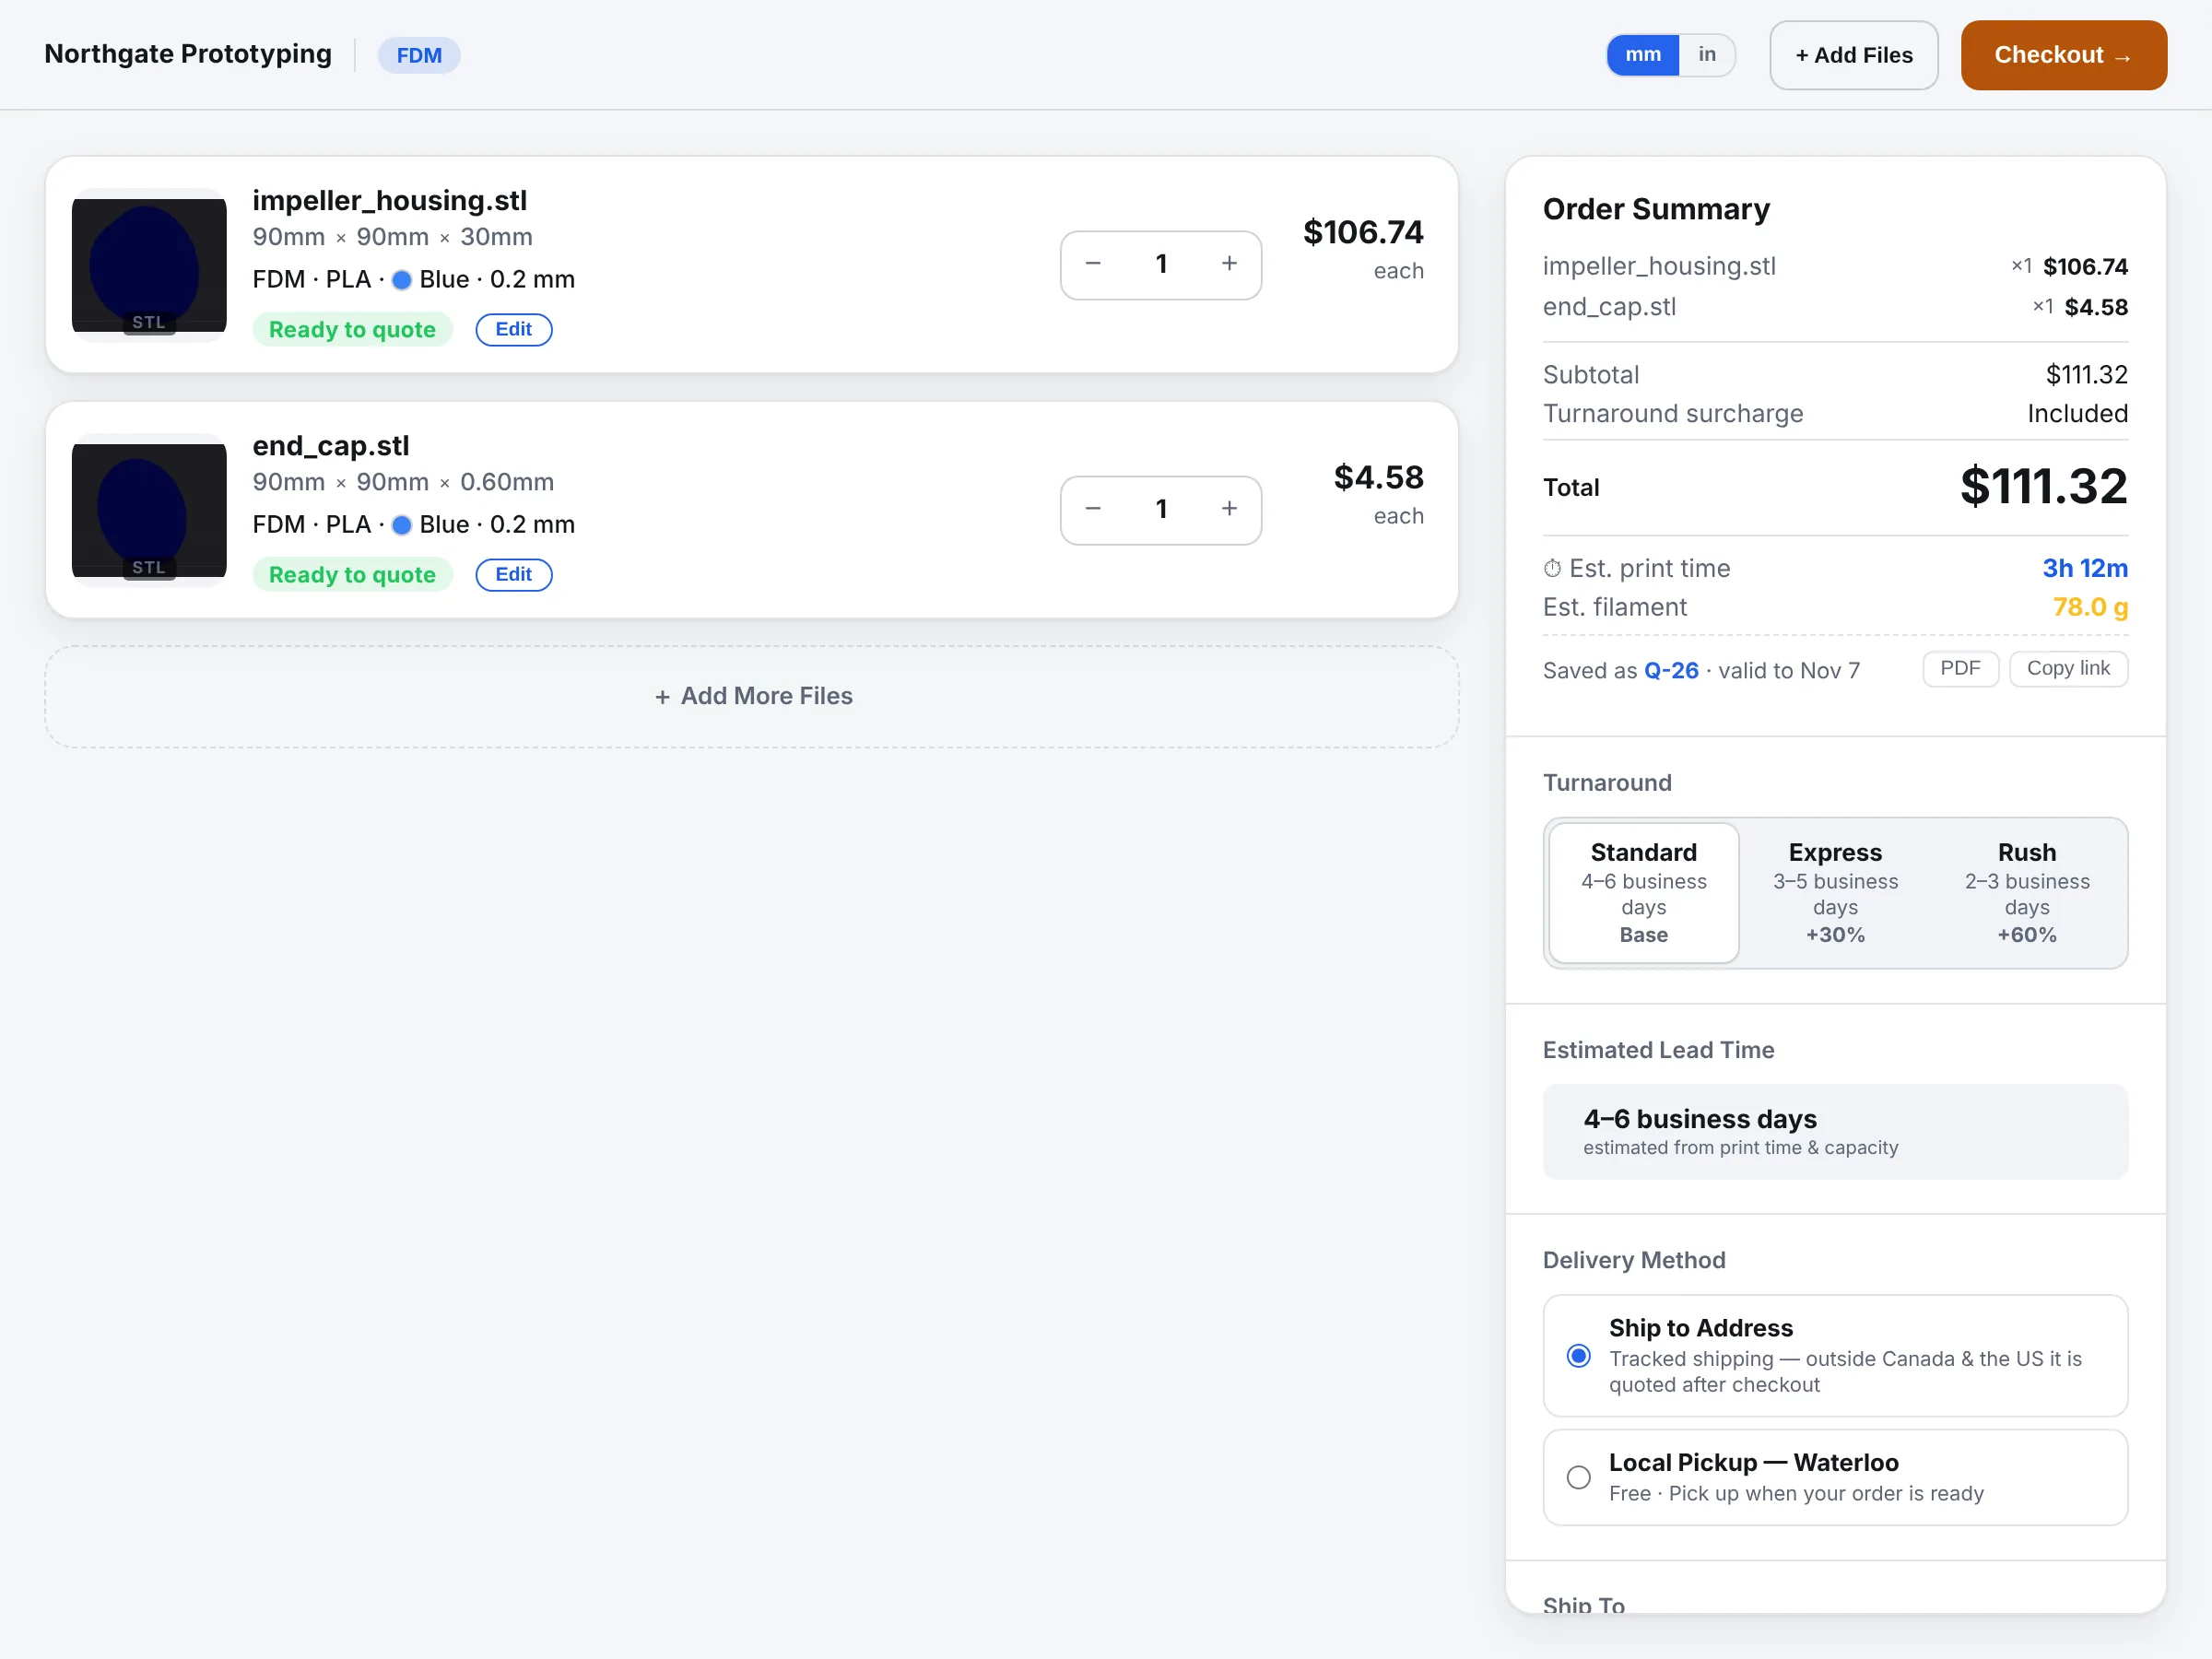Increase quantity for end_cap.stl
Image resolution: width=2212 pixels, height=1659 pixels.
[x=1229, y=510]
